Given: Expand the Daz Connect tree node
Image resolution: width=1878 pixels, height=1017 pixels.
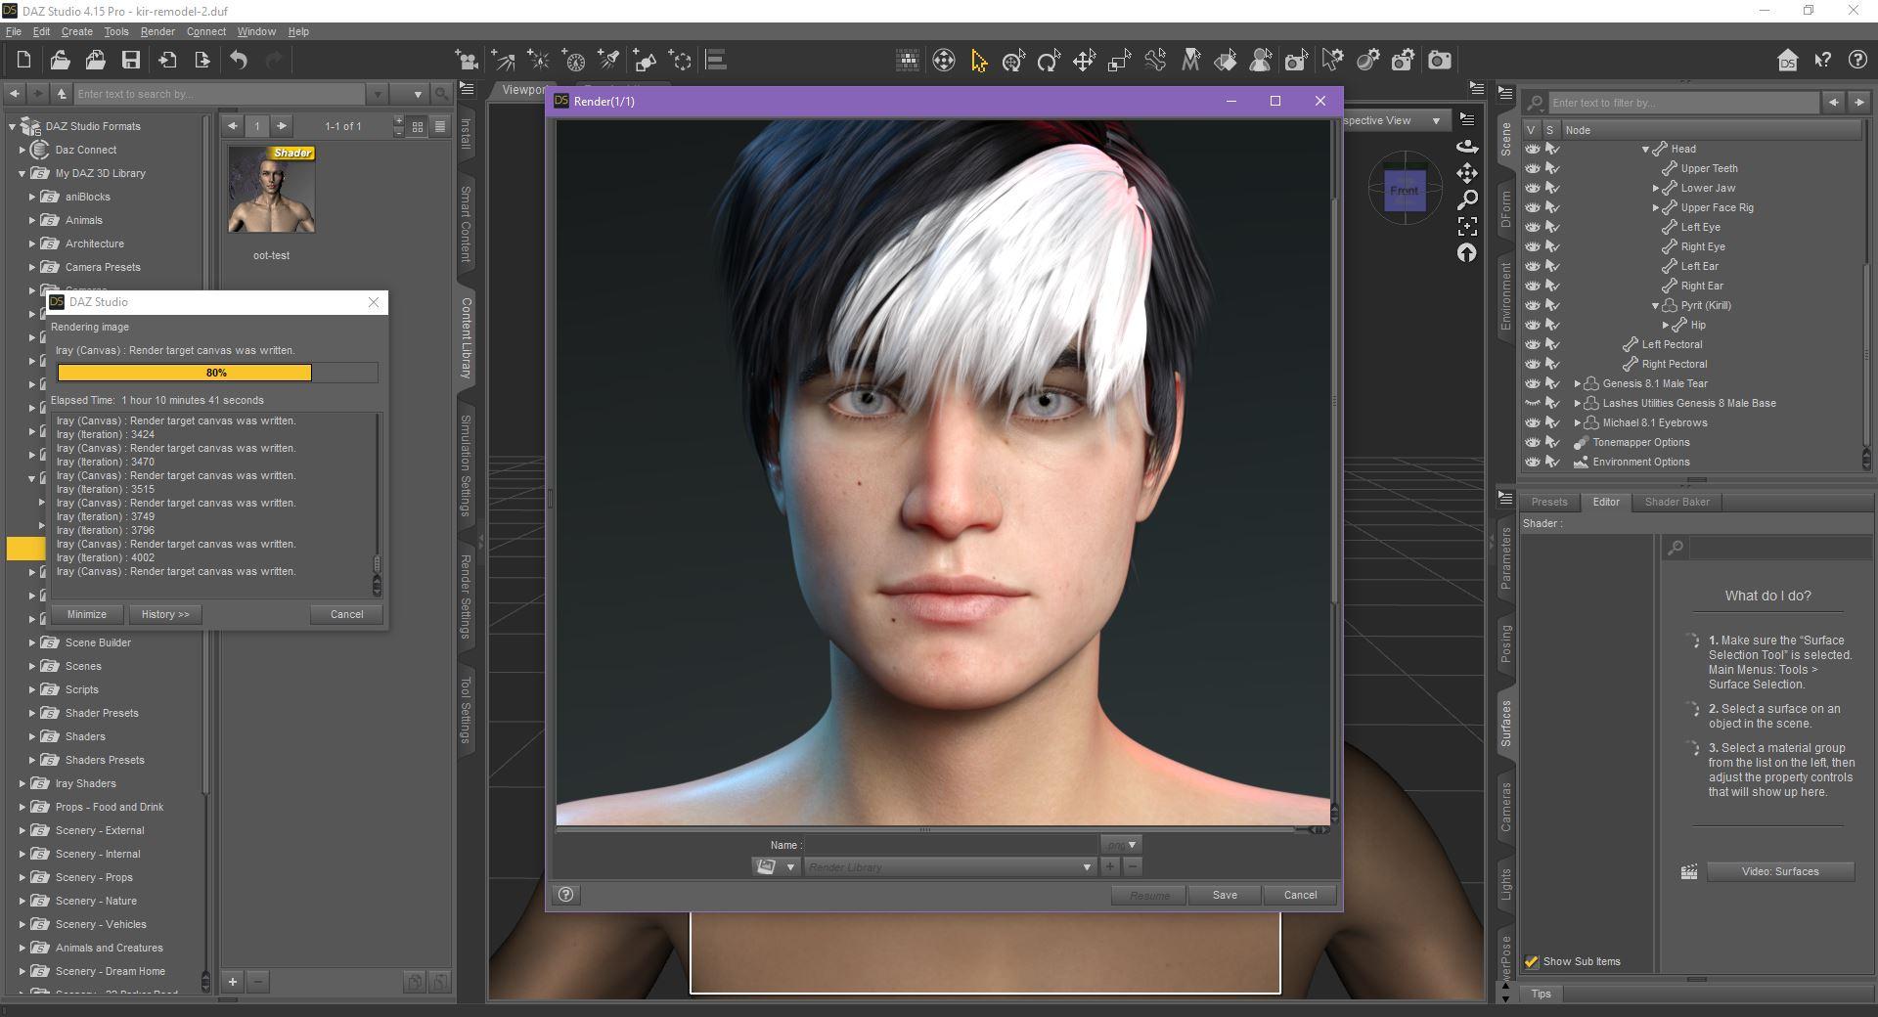Looking at the screenshot, I should (x=22, y=150).
